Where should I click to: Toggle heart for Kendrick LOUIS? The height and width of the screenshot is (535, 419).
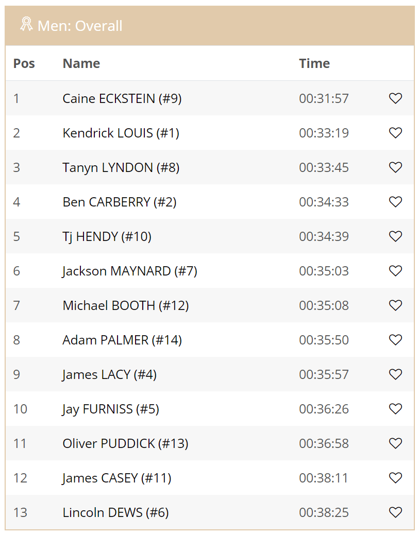coord(395,133)
